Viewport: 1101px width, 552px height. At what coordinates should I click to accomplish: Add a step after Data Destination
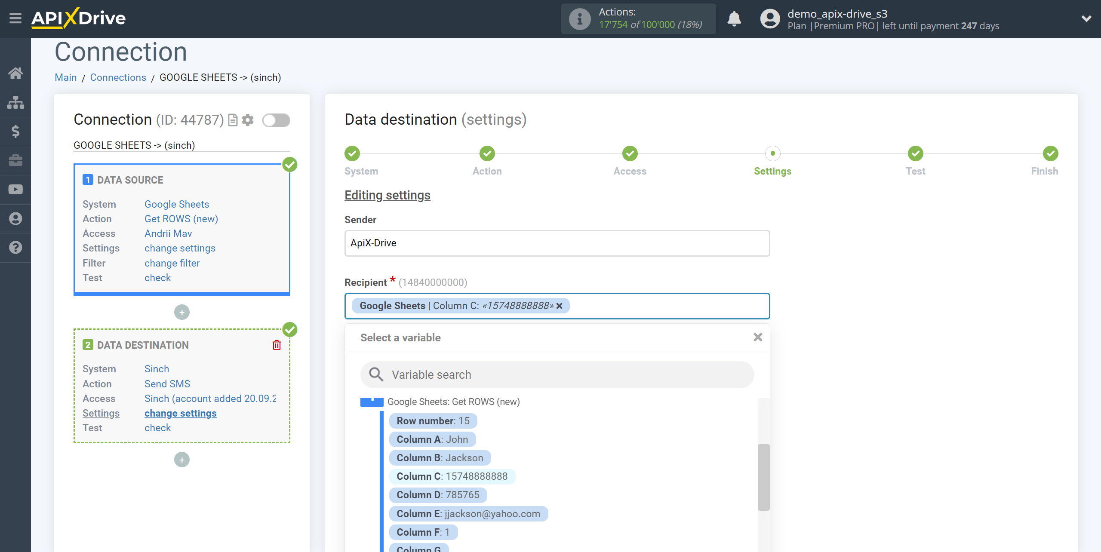coord(182,460)
